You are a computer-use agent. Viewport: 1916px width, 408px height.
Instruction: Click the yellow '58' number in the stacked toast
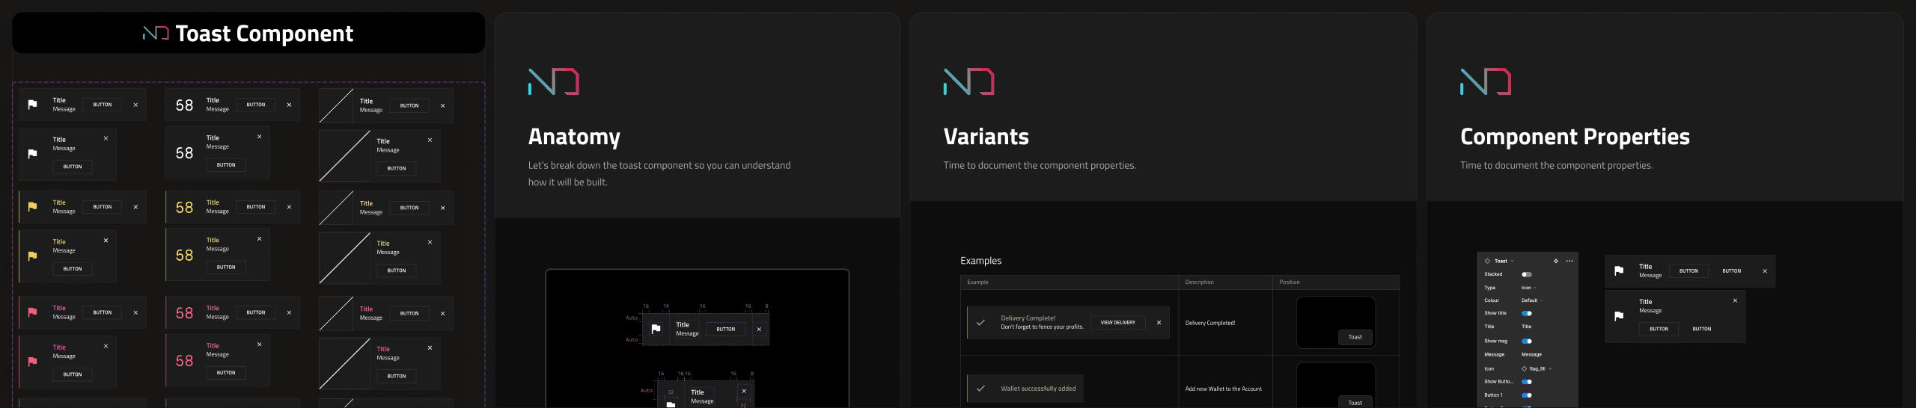click(184, 256)
